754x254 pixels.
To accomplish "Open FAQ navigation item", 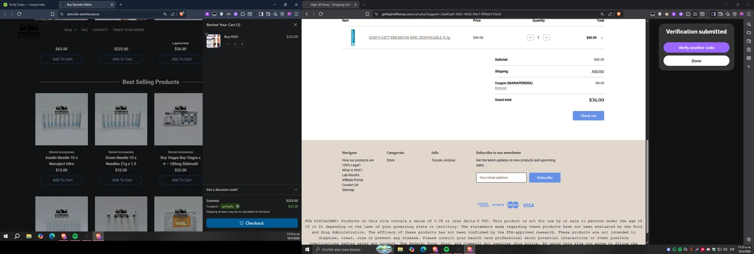I will pos(84,30).
